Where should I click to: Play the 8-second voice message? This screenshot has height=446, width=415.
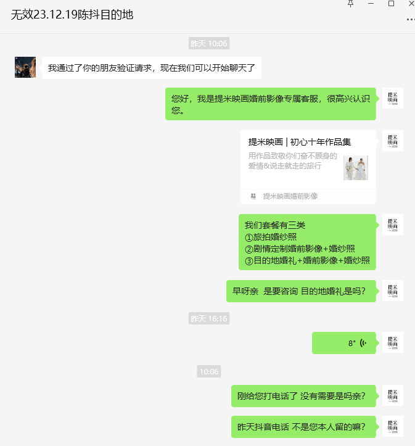coord(344,343)
